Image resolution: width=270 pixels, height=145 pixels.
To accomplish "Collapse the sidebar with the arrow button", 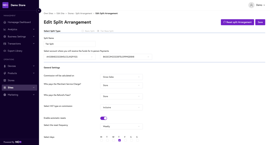I will point(39,10).
